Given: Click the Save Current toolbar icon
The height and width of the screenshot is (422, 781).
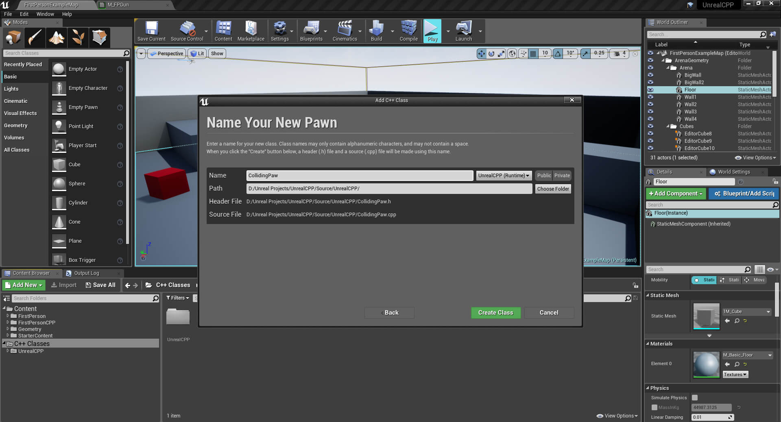Looking at the screenshot, I should point(151,31).
